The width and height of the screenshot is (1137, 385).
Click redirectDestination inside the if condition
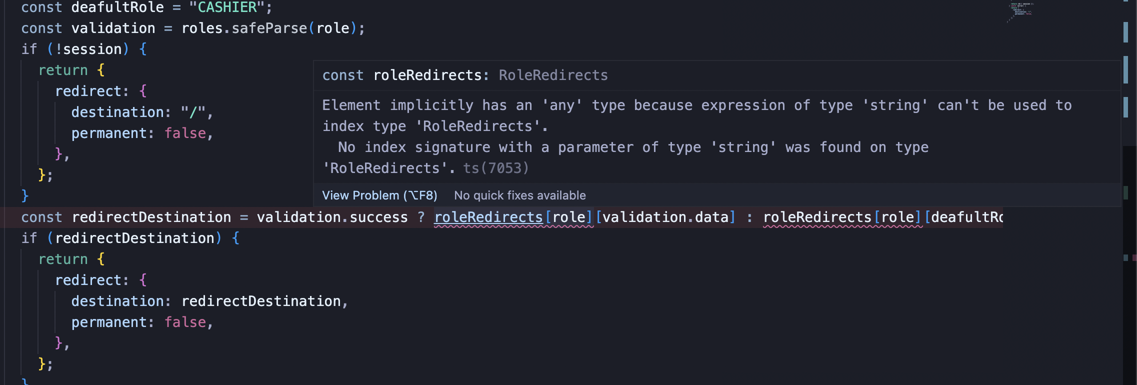134,238
